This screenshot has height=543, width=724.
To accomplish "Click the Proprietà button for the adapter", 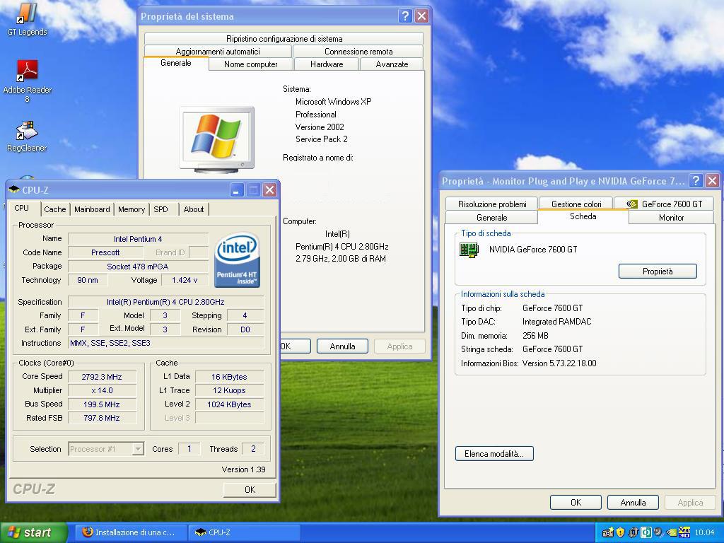I will (658, 271).
